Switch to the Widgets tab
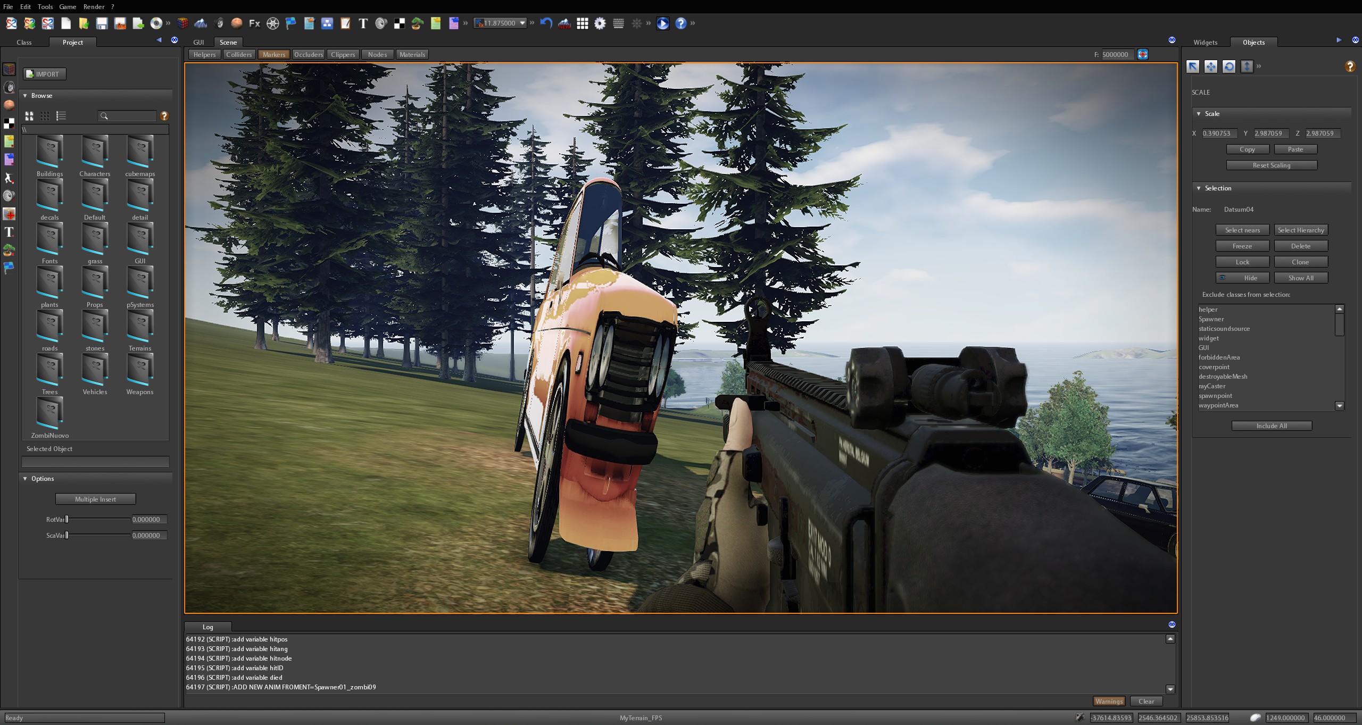 [x=1205, y=42]
